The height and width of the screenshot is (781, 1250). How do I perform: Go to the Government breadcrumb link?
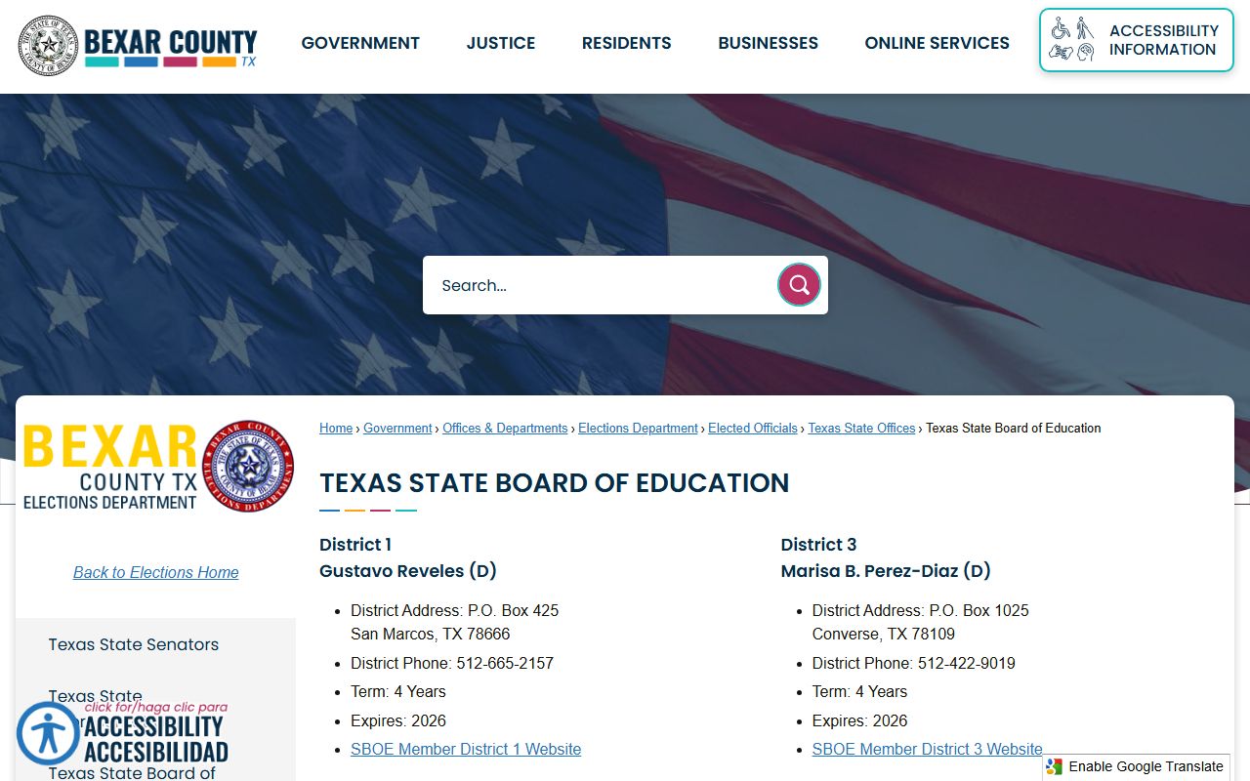(397, 429)
